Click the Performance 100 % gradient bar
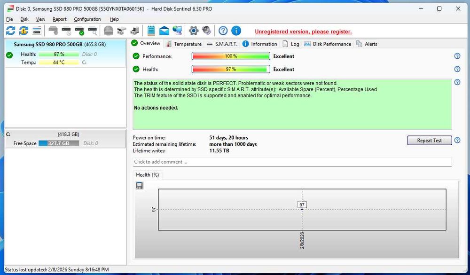The height and width of the screenshot is (275, 470). pyautogui.click(x=231, y=56)
